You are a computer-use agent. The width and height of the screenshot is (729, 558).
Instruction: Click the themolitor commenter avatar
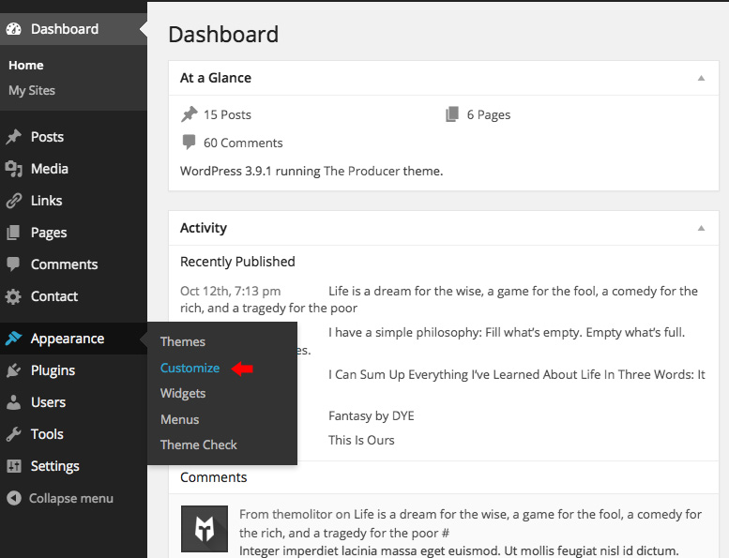pos(205,530)
